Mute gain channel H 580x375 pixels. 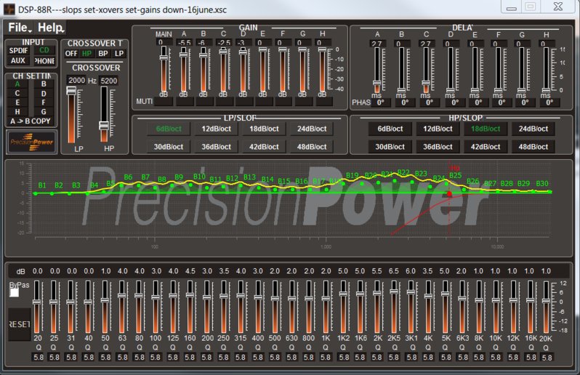(x=324, y=101)
